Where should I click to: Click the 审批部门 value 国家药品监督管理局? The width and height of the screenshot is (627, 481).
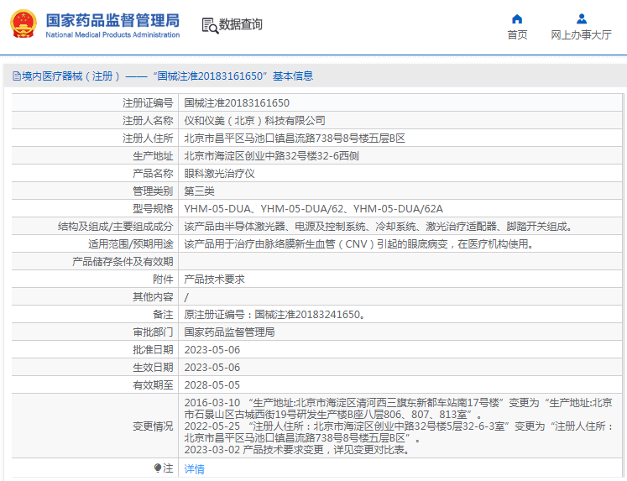pyautogui.click(x=229, y=332)
